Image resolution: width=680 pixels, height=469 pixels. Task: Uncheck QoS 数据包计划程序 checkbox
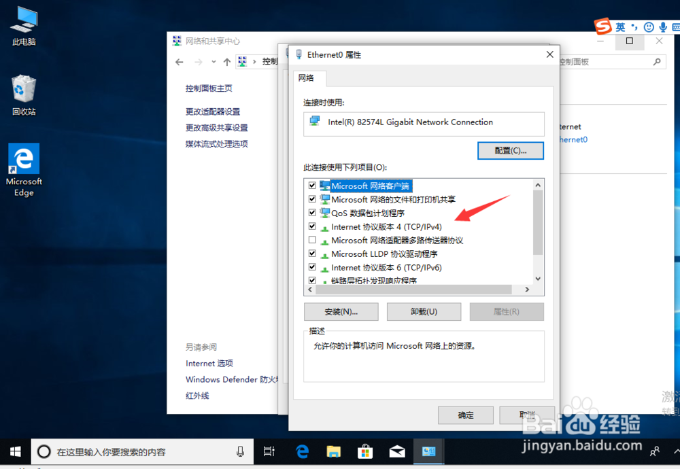click(x=312, y=212)
